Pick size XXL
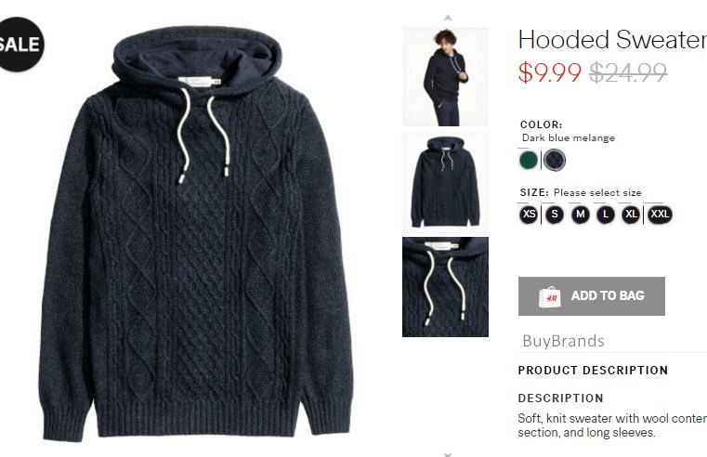The height and width of the screenshot is (457, 707). coord(660,214)
